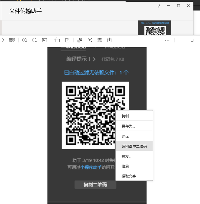Zoom out of the image
Screen dimensions: 200x204
point(35,40)
